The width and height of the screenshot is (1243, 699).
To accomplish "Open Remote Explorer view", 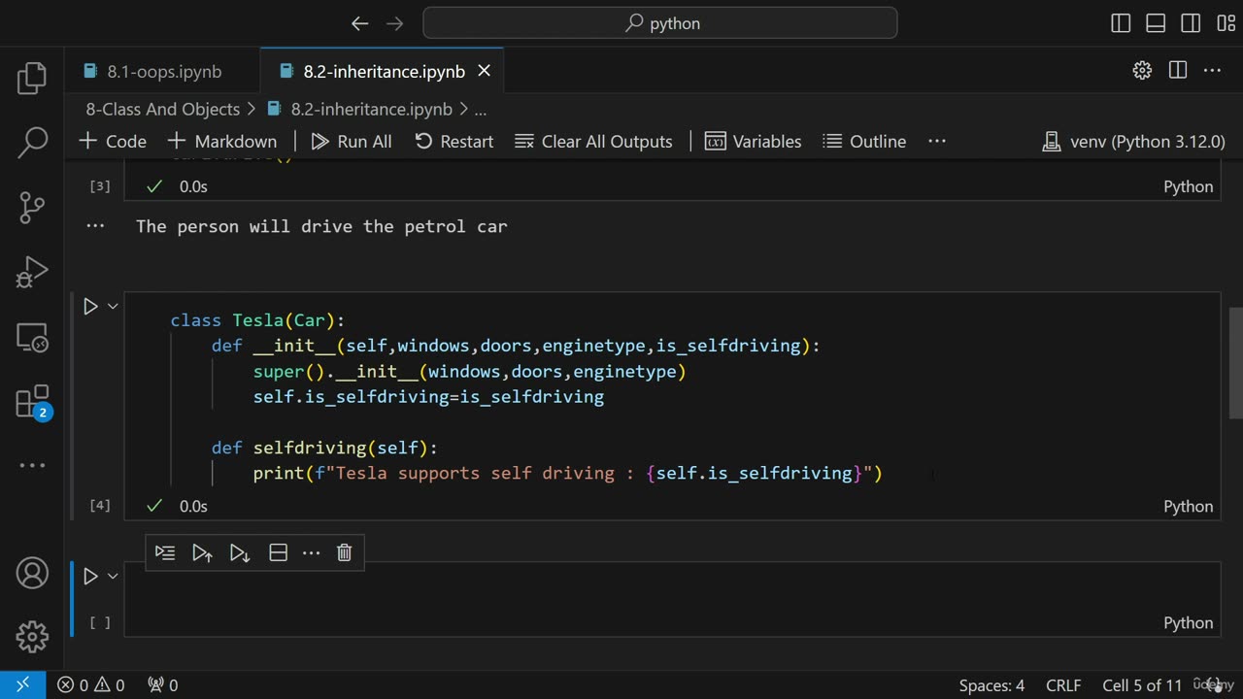I will pos(32,337).
